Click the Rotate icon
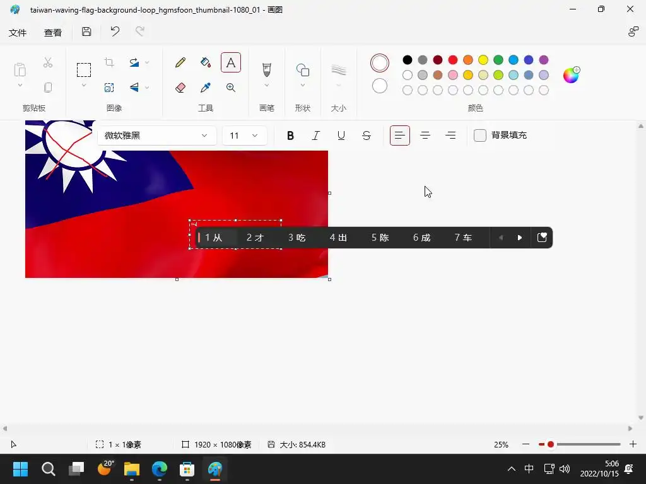This screenshot has width=646, height=484. coord(134,62)
